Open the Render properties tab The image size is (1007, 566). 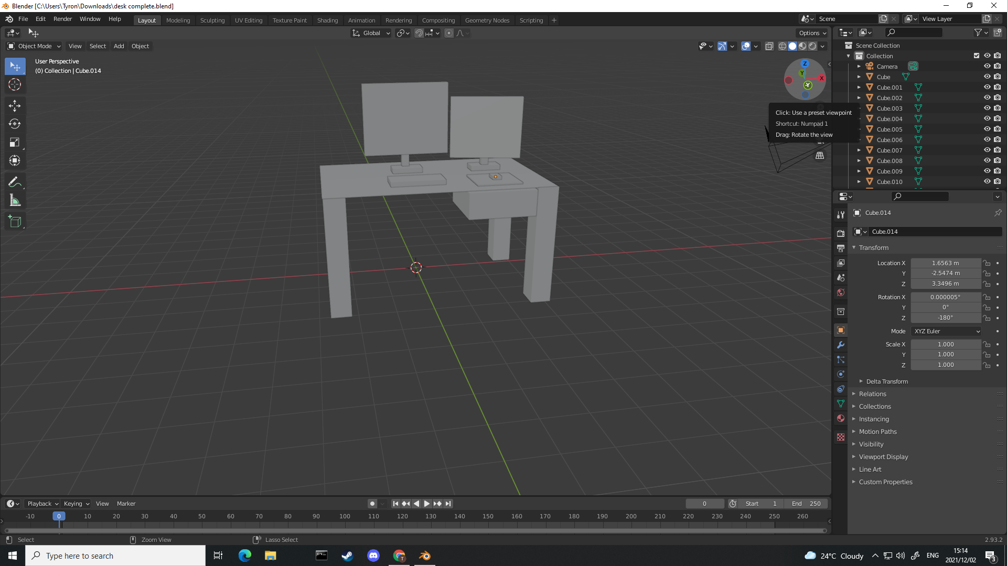point(840,233)
